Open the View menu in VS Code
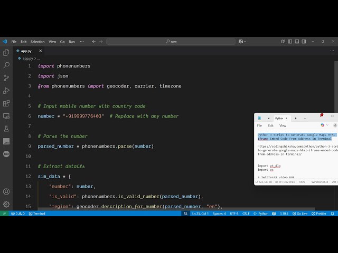Viewport: 338px width, 253px height. [x=52, y=42]
